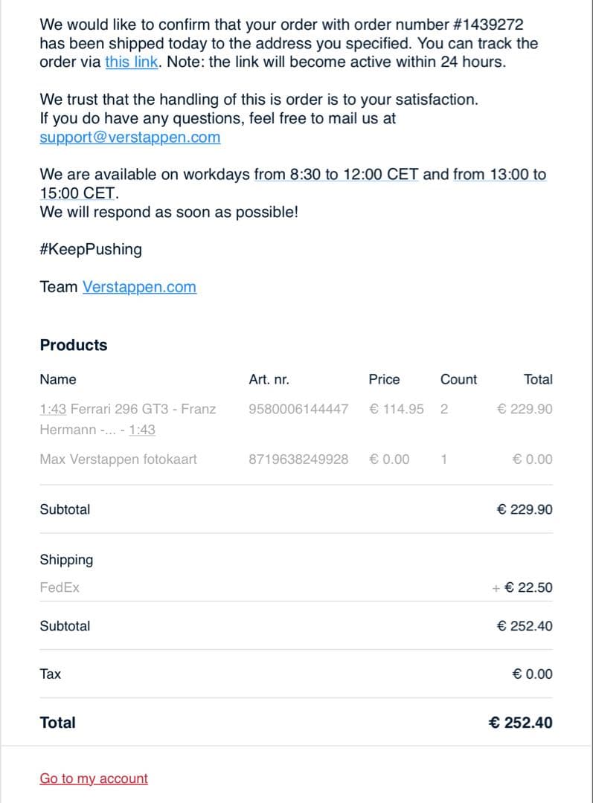
Task: Click the Tax row label
Action: 51,674
